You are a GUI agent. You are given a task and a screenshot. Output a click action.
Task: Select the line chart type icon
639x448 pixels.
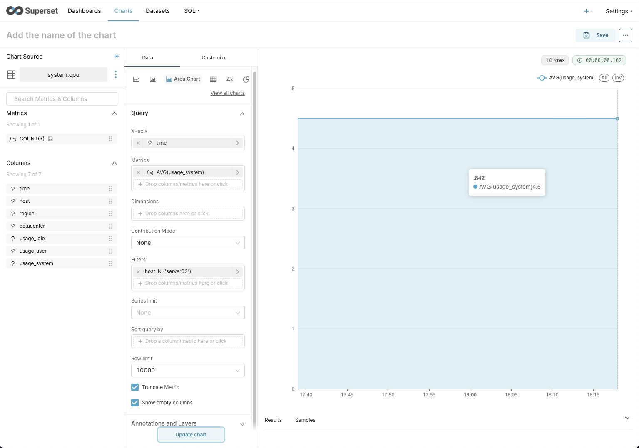[x=136, y=79]
